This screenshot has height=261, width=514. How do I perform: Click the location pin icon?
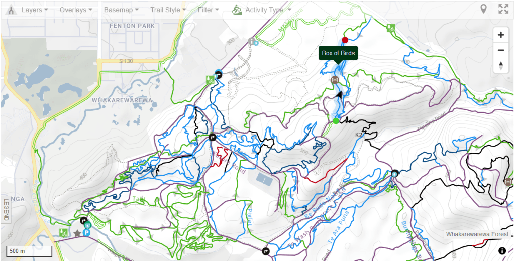pyautogui.click(x=483, y=9)
